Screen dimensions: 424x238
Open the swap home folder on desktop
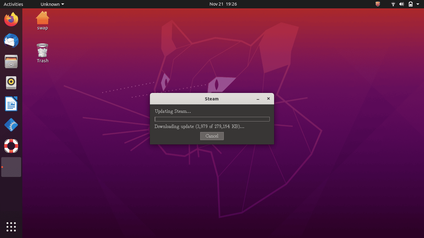pyautogui.click(x=43, y=20)
